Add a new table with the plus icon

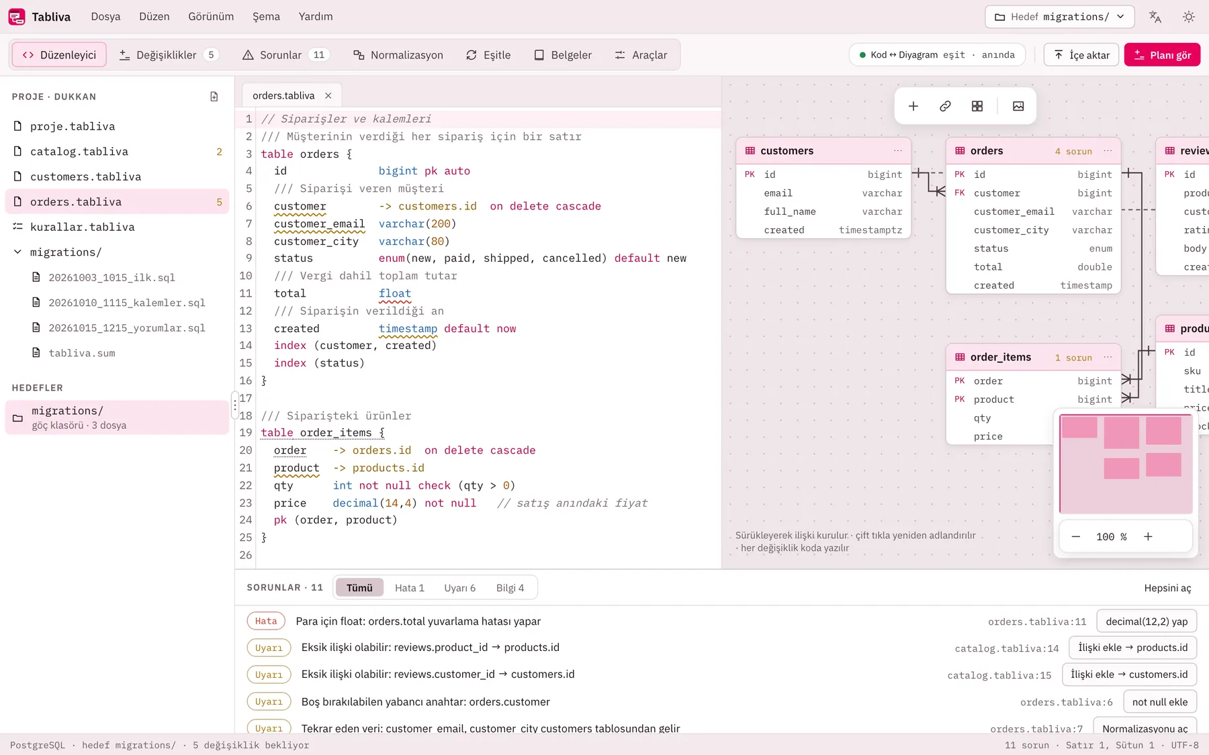tap(913, 106)
